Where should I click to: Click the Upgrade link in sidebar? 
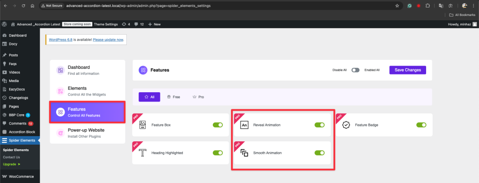(x=12, y=164)
